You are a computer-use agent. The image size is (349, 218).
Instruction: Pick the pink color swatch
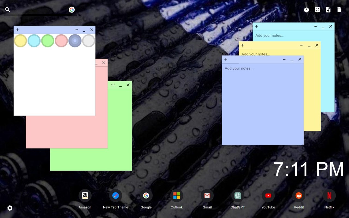click(x=61, y=41)
